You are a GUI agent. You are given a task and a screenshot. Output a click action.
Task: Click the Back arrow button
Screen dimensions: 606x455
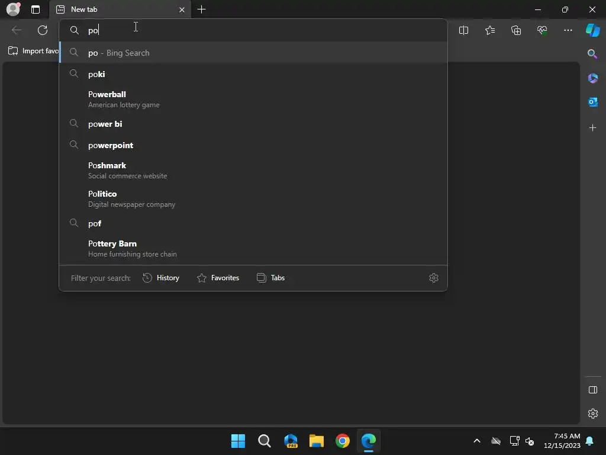17,30
